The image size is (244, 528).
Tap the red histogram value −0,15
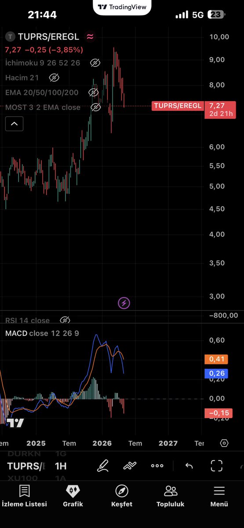tap(219, 413)
